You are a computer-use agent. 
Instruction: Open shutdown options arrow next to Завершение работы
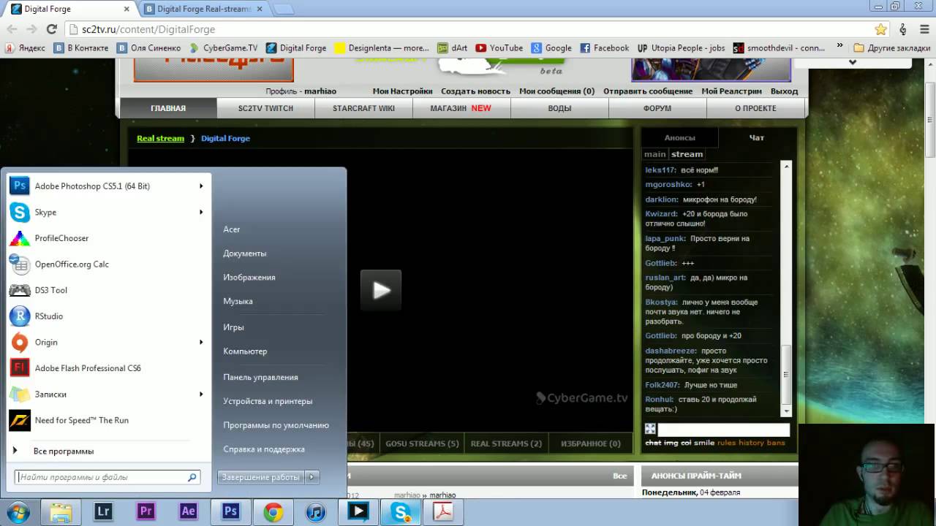312,477
